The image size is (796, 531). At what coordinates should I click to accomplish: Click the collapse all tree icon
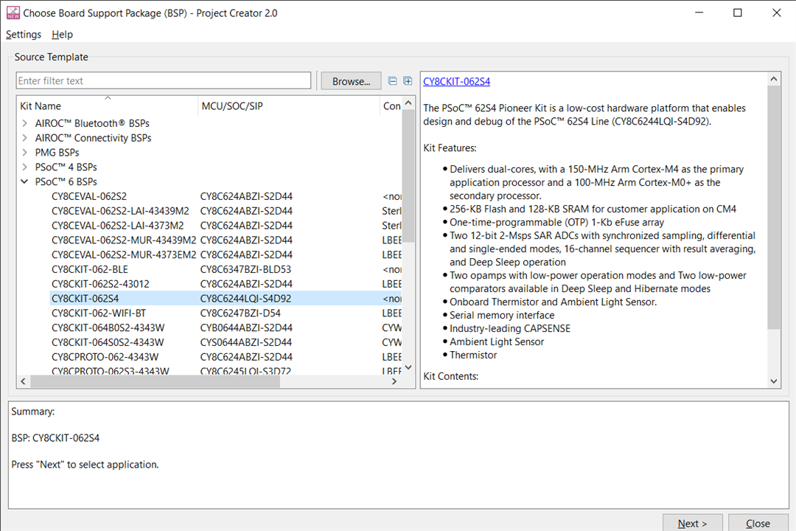point(392,81)
